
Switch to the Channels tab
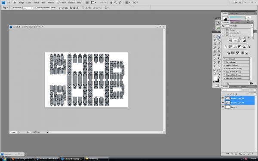point(234,87)
